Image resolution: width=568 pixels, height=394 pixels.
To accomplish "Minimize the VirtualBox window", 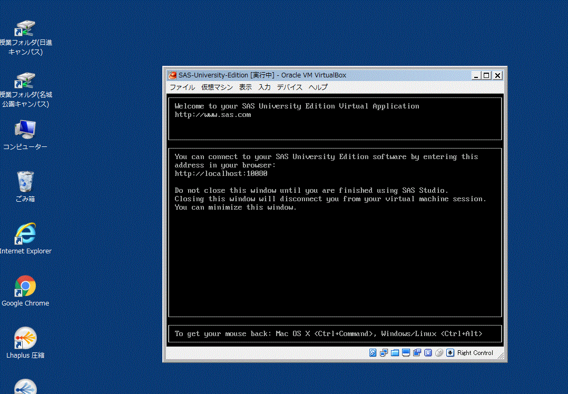I will pos(476,75).
